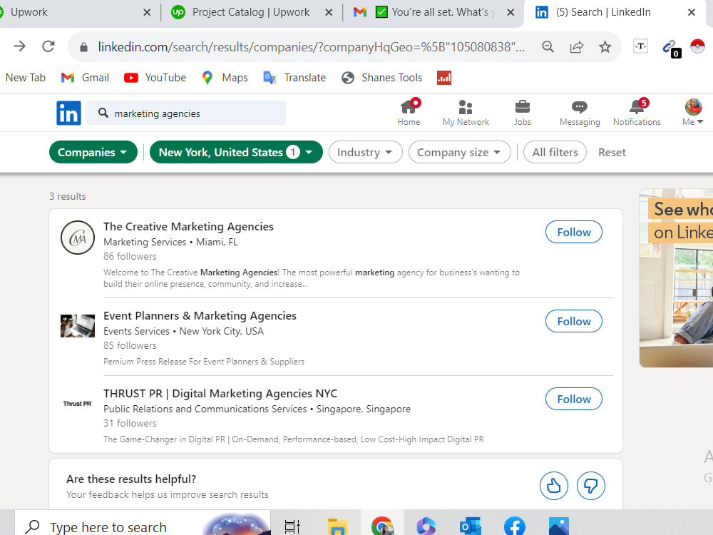Screen dimensions: 713x535
Task: Click the zoom magnifier icon in address bar
Action: click(x=548, y=46)
